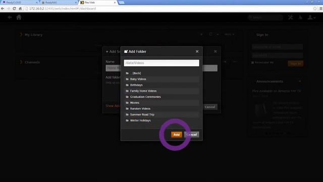Click the browser forward button

coord(9,9)
